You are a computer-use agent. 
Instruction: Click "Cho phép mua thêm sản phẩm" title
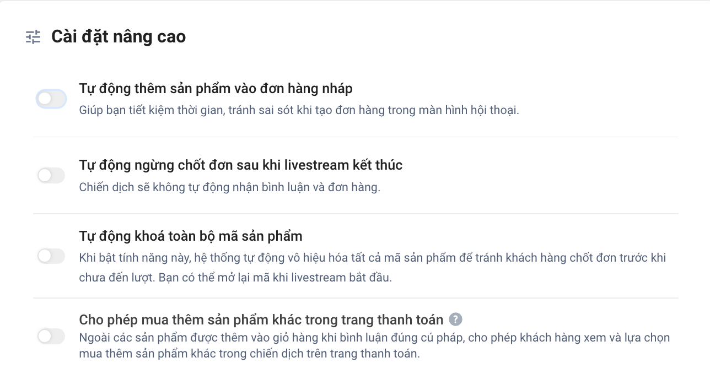(261, 319)
